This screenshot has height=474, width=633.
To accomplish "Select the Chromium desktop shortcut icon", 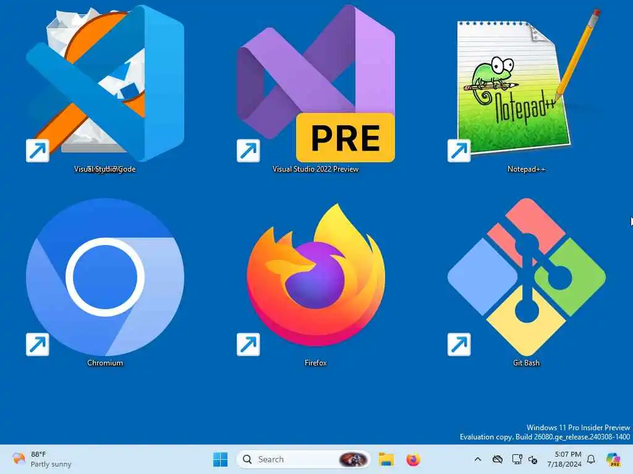I will (105, 277).
